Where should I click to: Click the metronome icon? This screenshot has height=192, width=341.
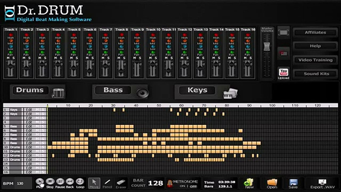[169, 183]
